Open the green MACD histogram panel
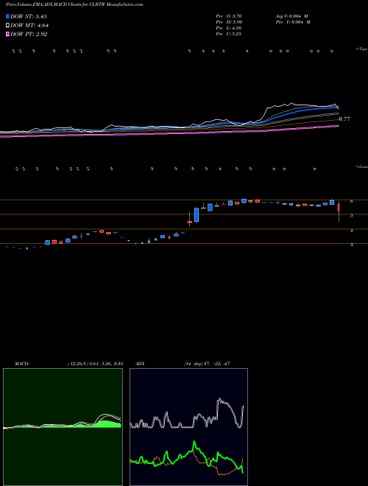 point(63,427)
